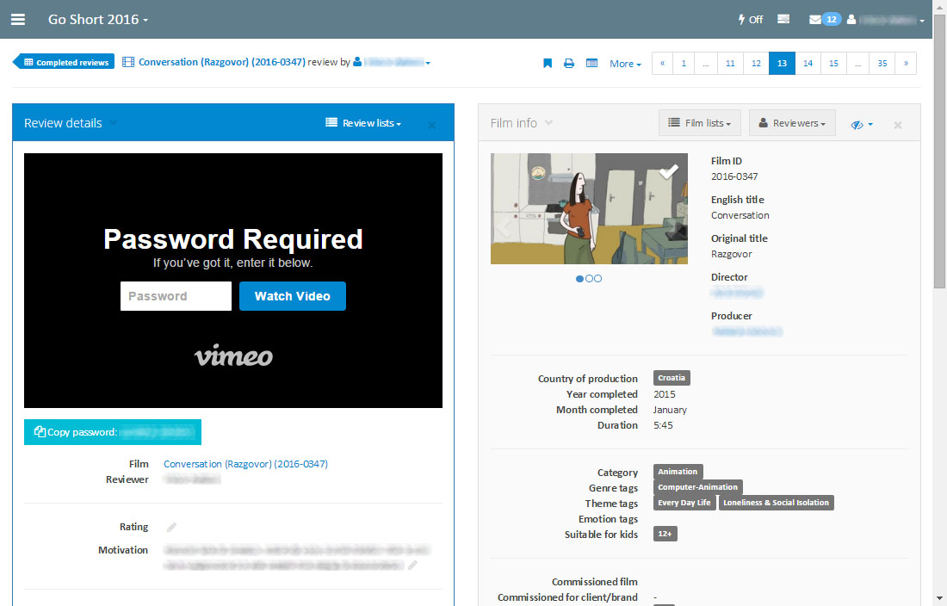Click the list view icon beside print
Screen dimensions: 947x606
[591, 64]
